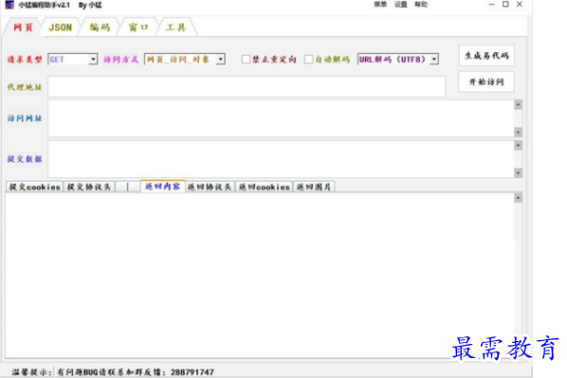567x378 pixels.
Task: Click the 访问方式 label
Action: point(120,60)
